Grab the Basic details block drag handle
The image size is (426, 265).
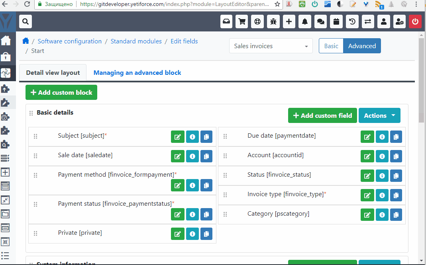(x=31, y=113)
